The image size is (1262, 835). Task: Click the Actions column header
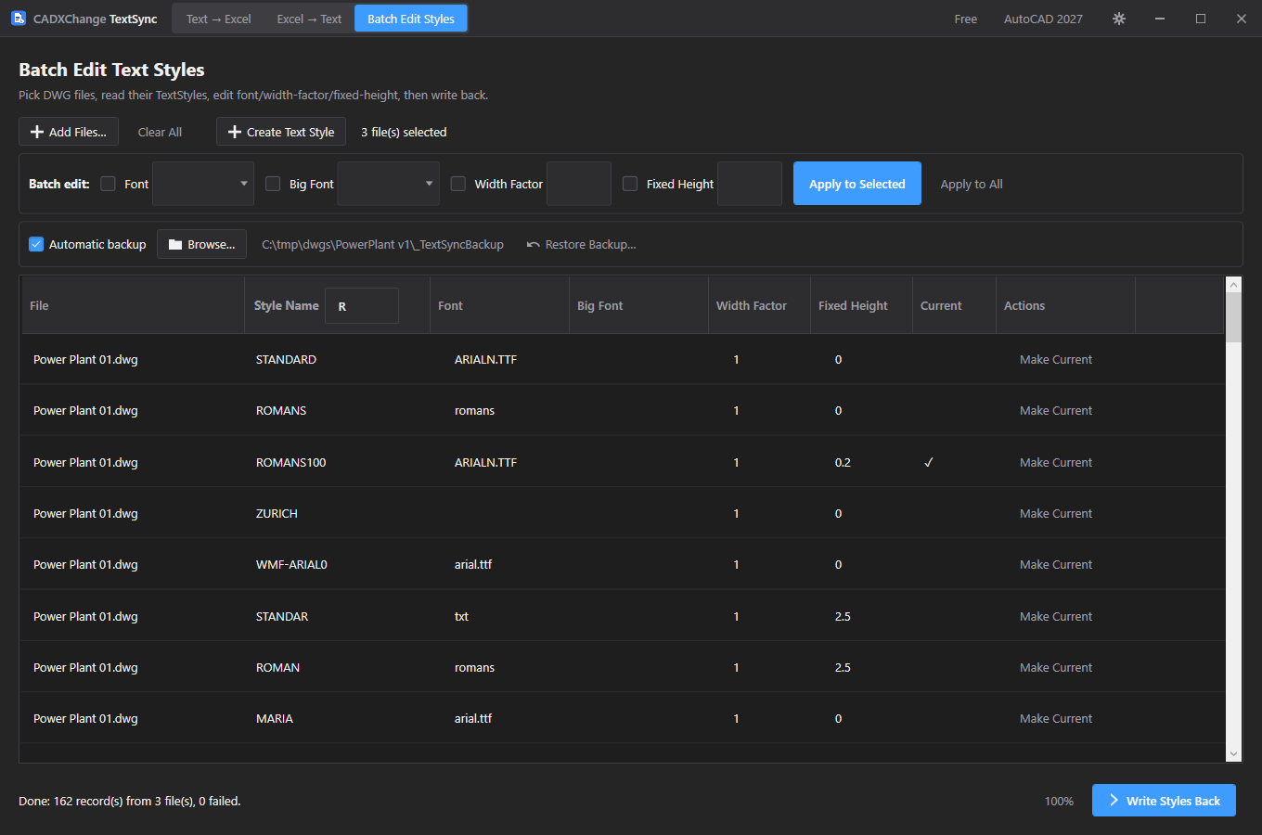(1066, 305)
